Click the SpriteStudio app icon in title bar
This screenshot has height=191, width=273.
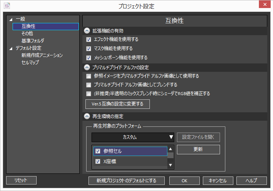click(7, 6)
